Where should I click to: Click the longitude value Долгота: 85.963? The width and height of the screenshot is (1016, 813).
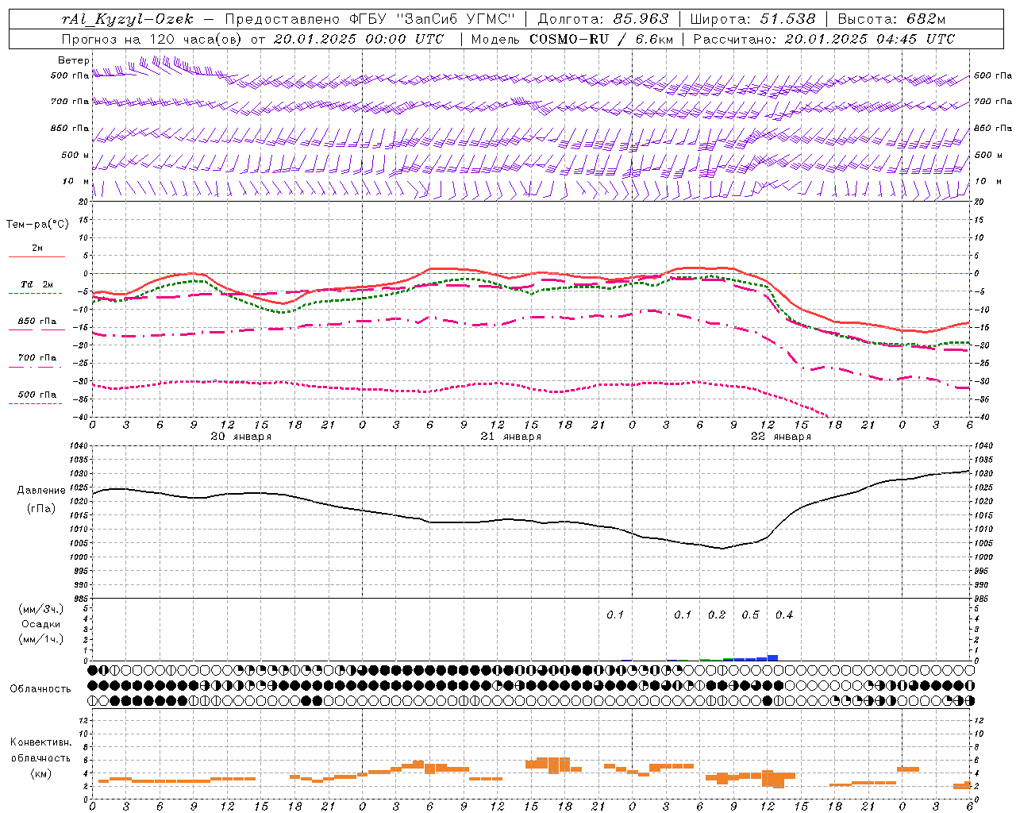603,19
